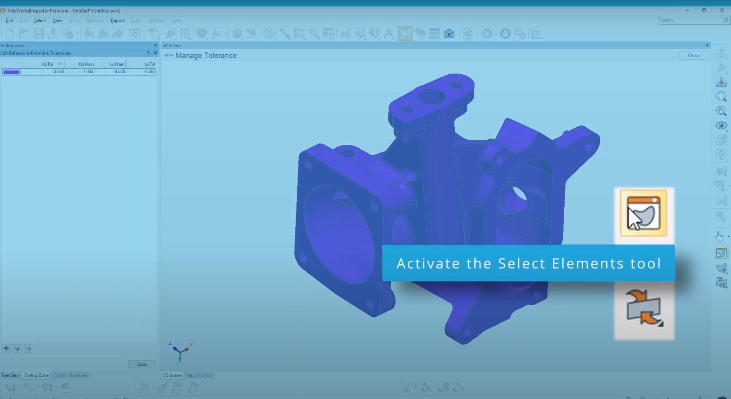The width and height of the screenshot is (731, 399).
Task: Collapse the Dialog Zone panel header
Action: (x=155, y=45)
